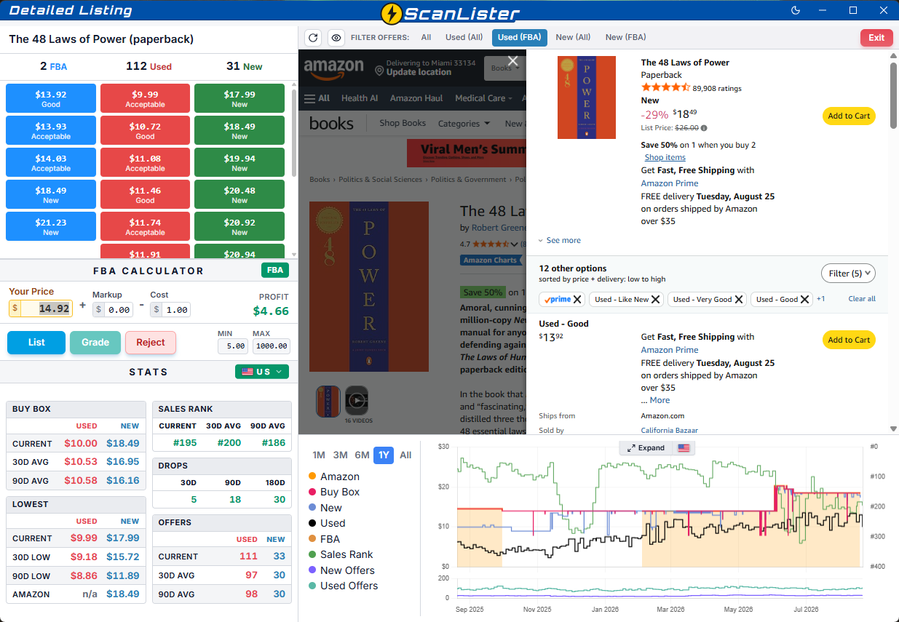Add the Used - Good $13.92 offer to cart
The width and height of the screenshot is (899, 622).
point(849,340)
